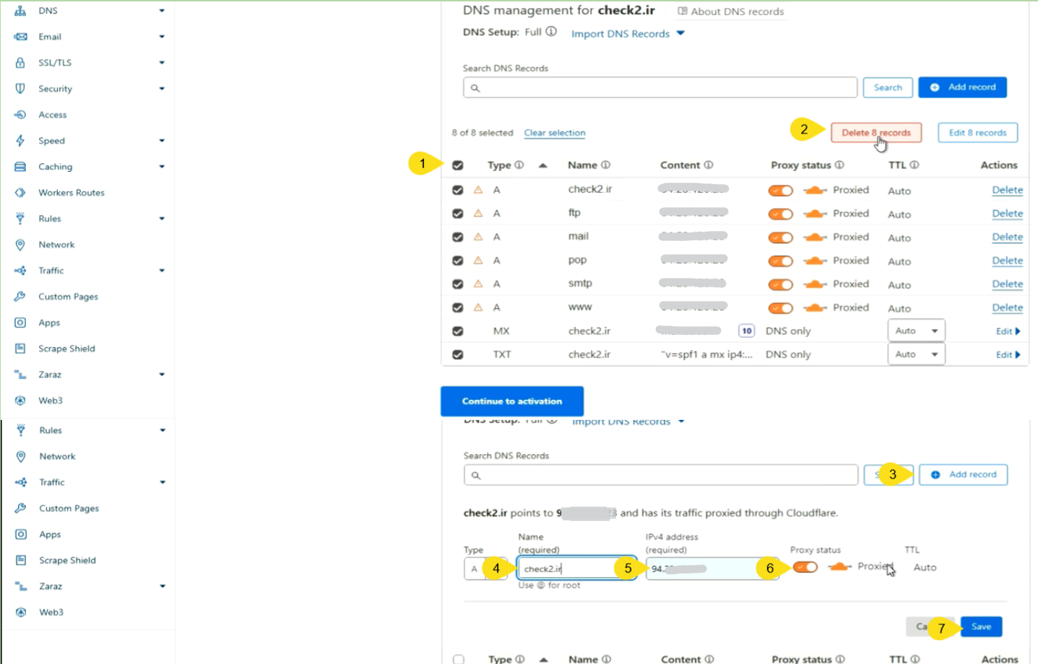Click the upper Zaraz icon
Screen dimensions: 1038x664
click(x=20, y=375)
